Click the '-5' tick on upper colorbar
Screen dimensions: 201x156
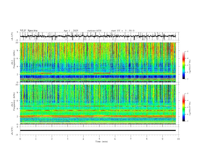pos(187,65)
